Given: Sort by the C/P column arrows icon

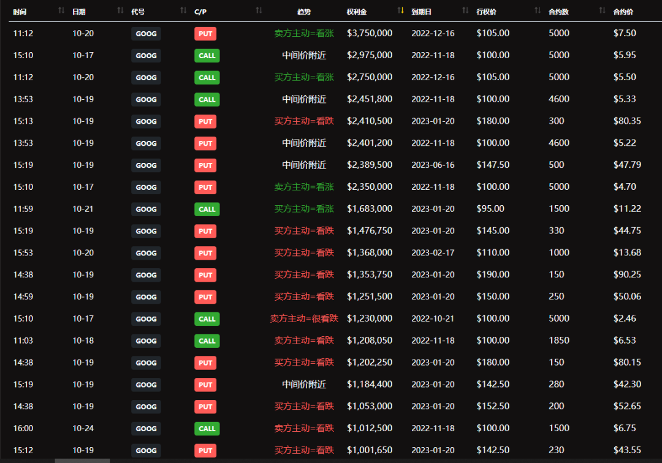Looking at the screenshot, I should [x=259, y=10].
